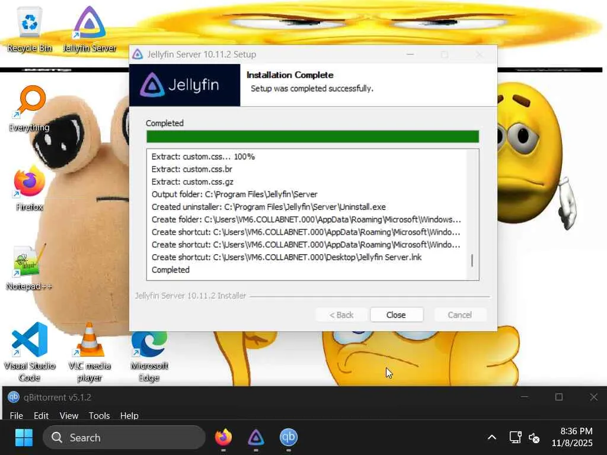Minimize the qBittorrent window
Viewport: 607px width, 455px height.
524,397
